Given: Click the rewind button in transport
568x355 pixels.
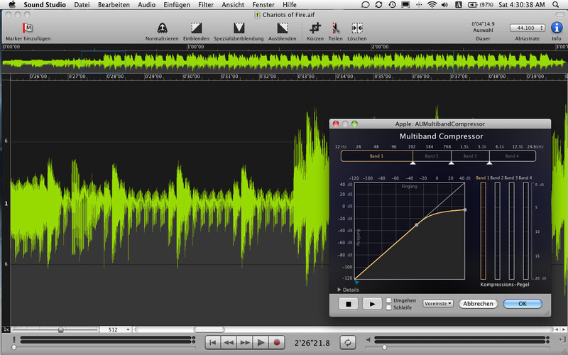Looking at the screenshot, I should click(x=229, y=342).
